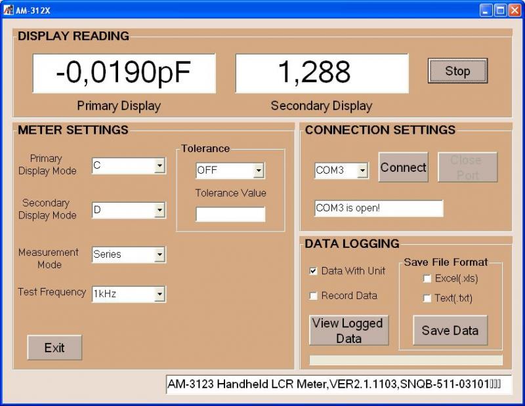This screenshot has height=406, width=525.
Task: Stop the display reading
Action: click(457, 71)
